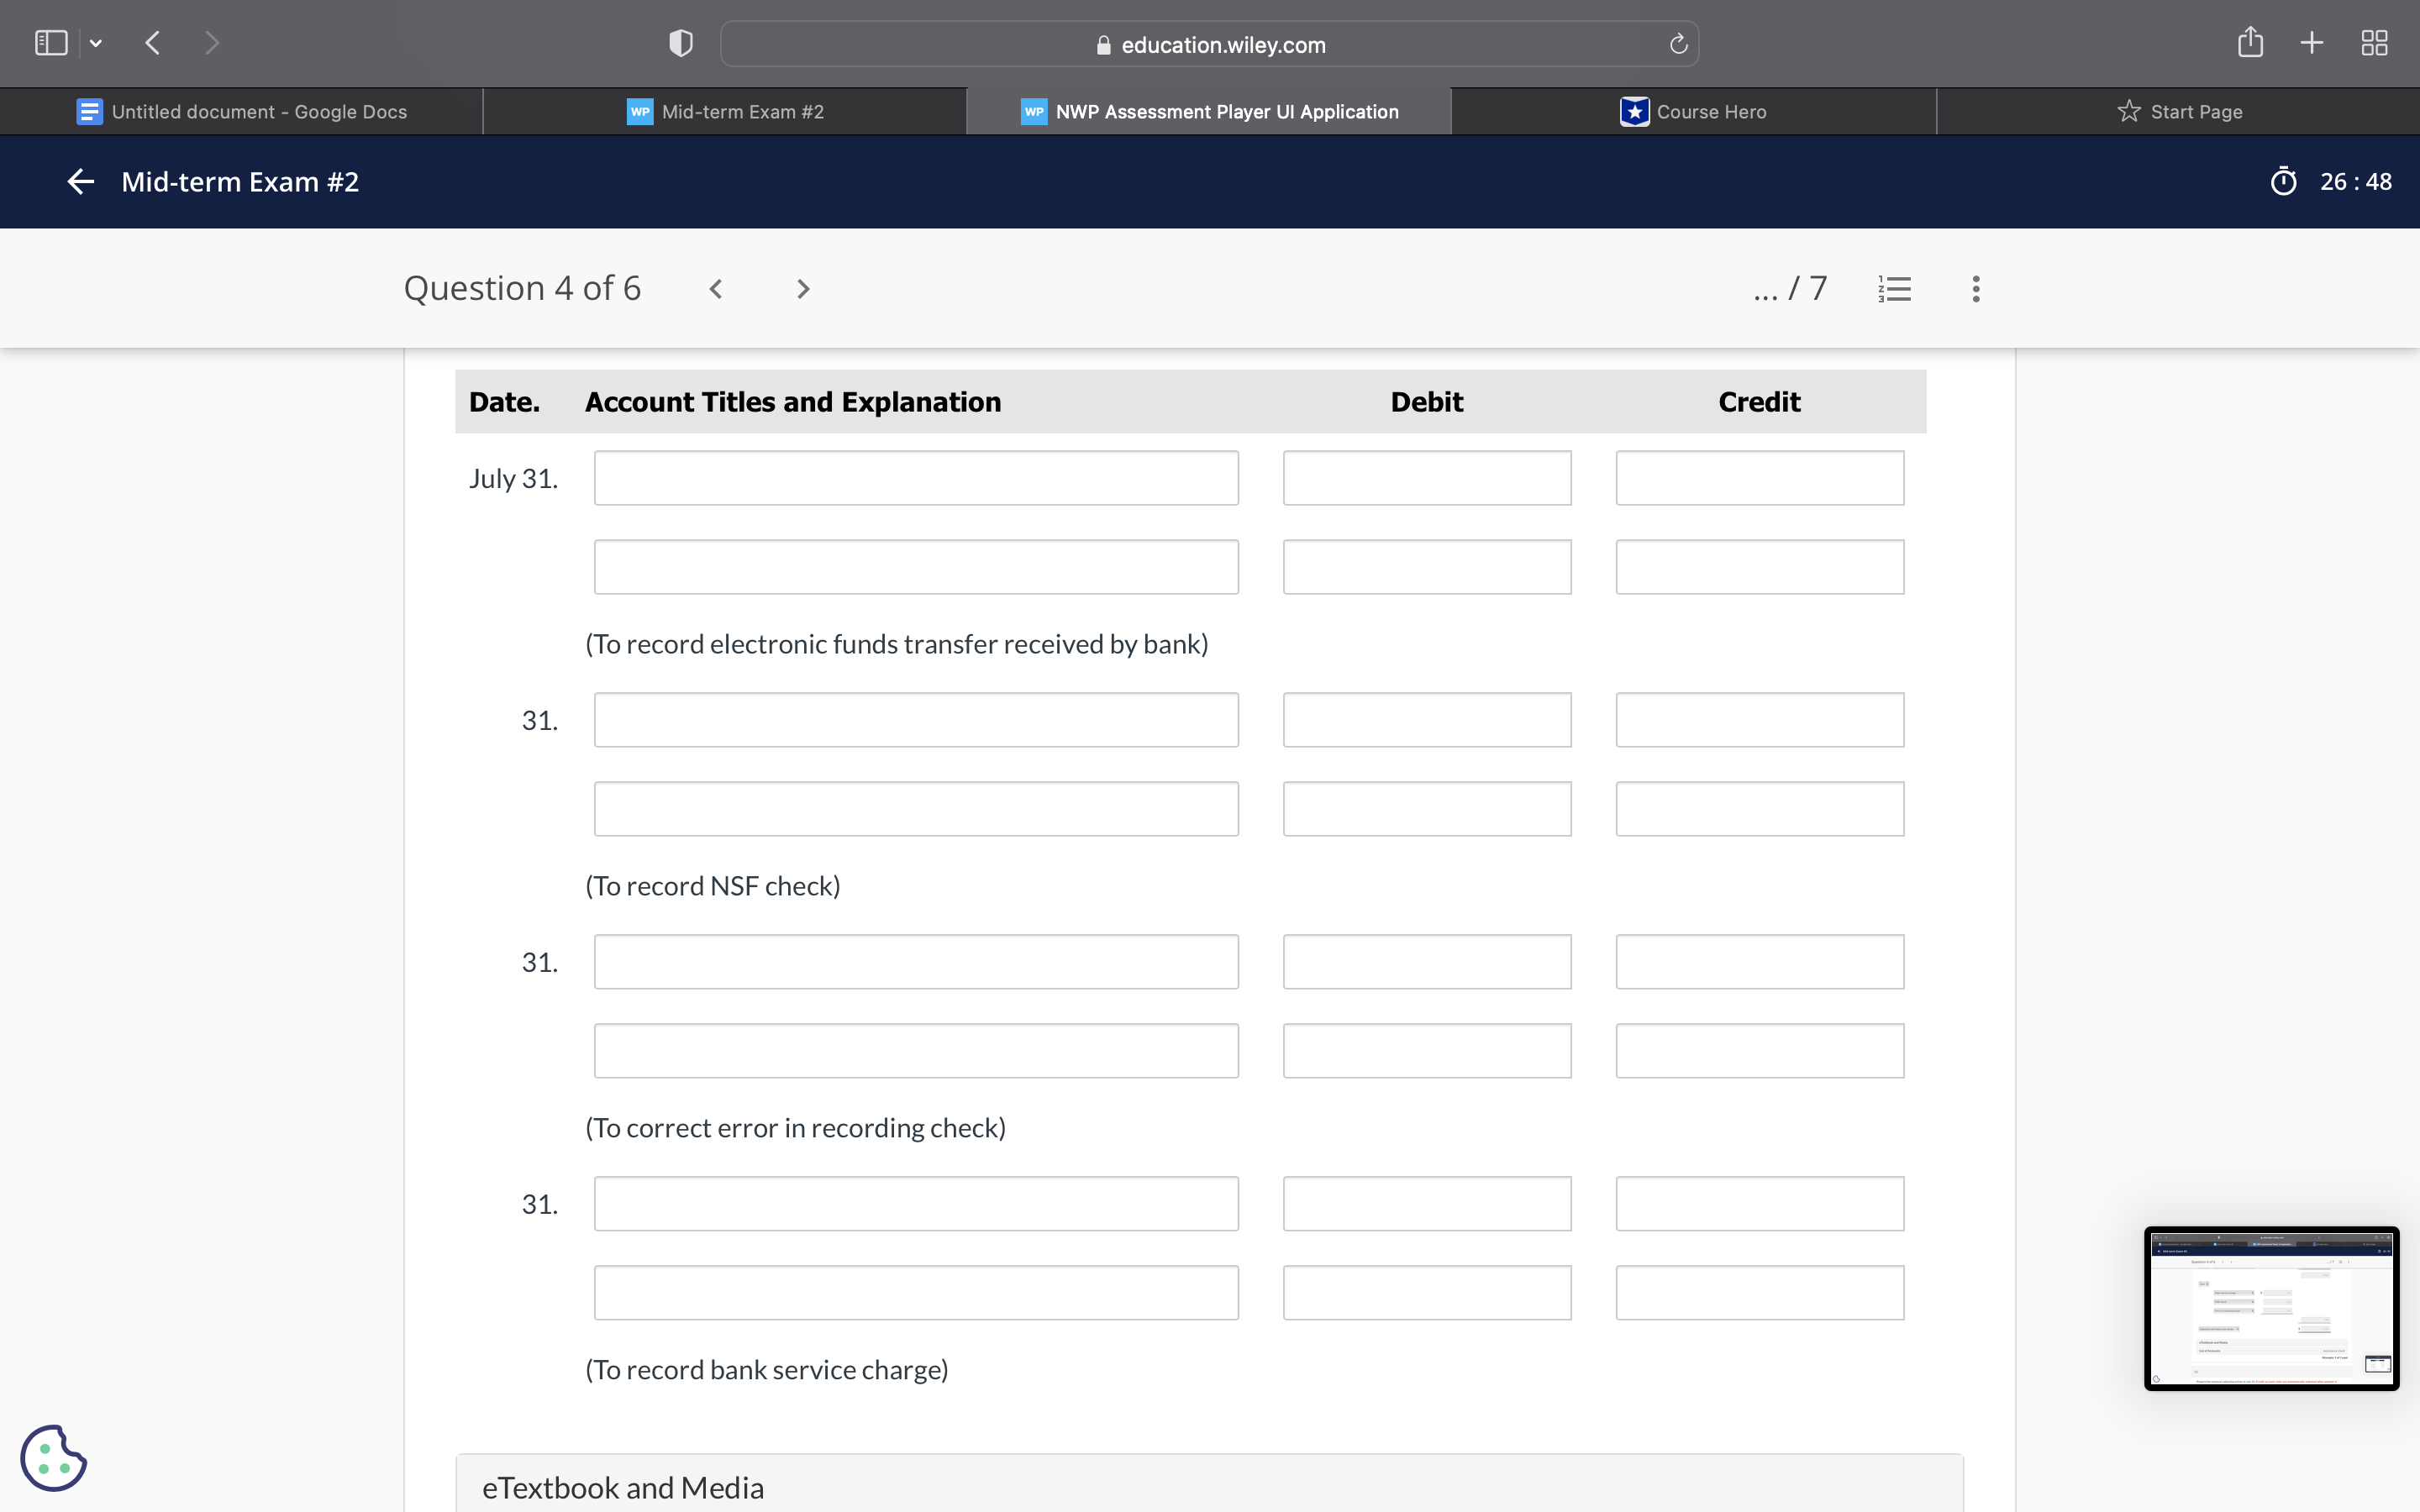
Task: Toggle the Safari sidebar
Action: (51, 43)
